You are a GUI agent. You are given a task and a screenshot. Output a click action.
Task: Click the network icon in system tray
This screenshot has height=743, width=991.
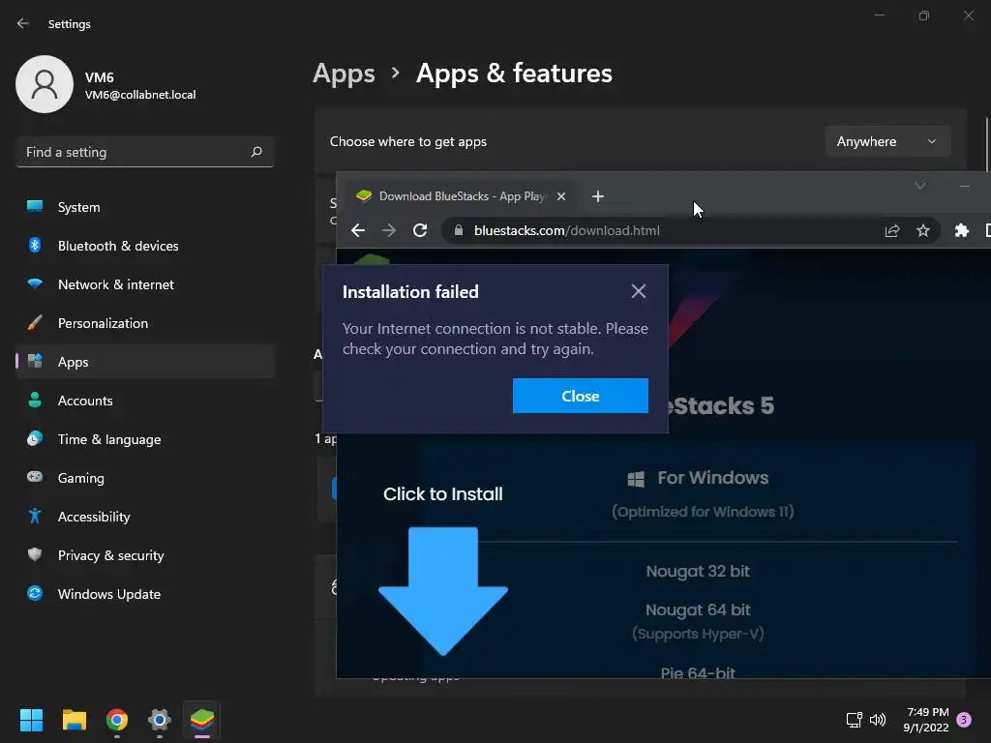[854, 720]
